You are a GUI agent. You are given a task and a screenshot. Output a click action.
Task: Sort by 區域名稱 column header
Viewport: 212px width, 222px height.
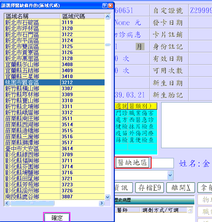(x=32, y=16)
